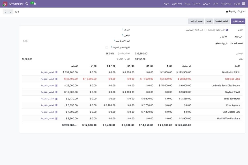Screen dimensions: 248x165
Task: Open the تاريخ الاستحقاق aging basis dropdown
Action: point(221,43)
